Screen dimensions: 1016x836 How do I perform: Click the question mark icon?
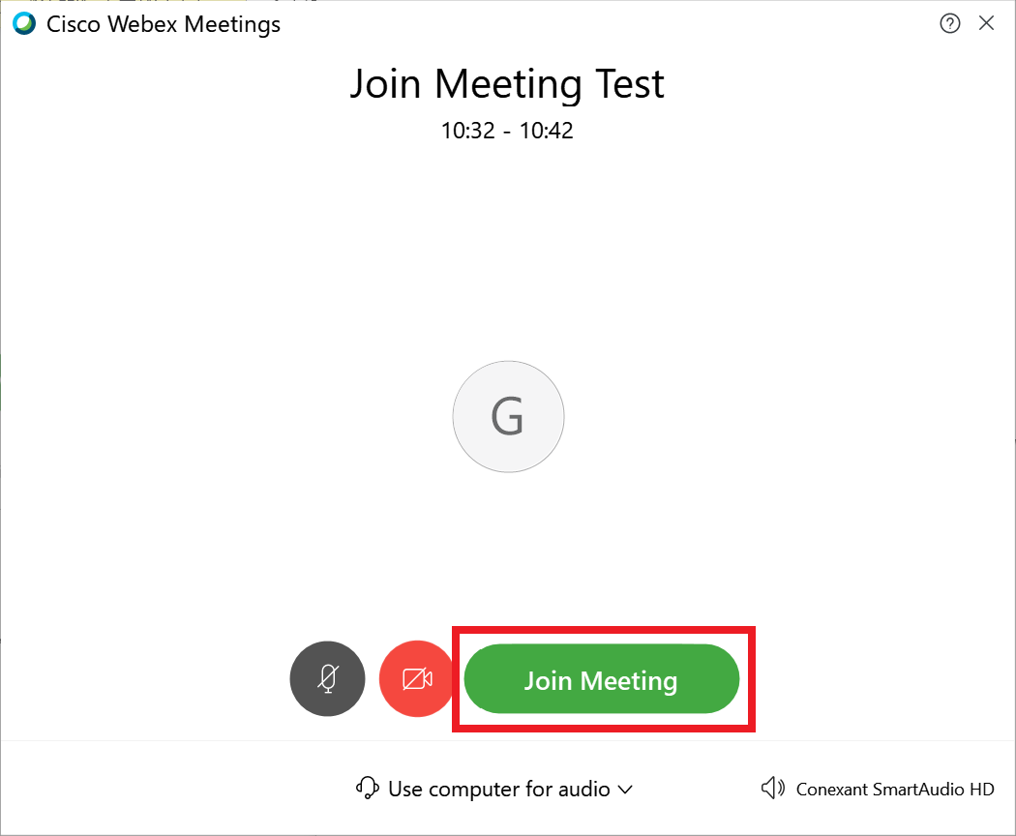[950, 23]
